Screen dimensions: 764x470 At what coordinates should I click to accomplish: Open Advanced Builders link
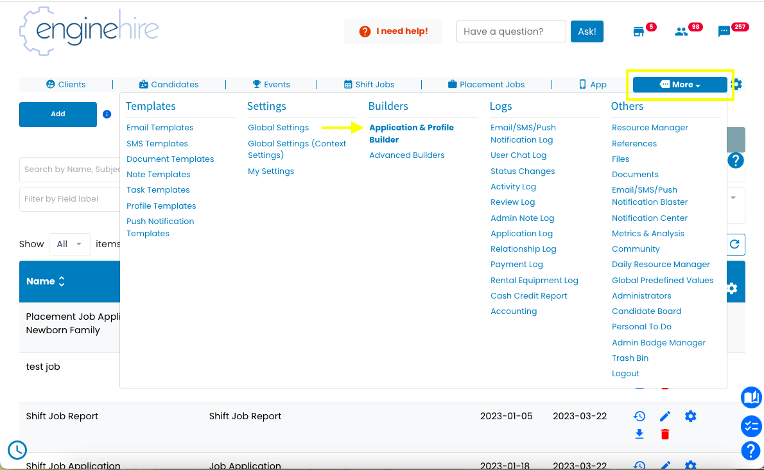point(407,155)
